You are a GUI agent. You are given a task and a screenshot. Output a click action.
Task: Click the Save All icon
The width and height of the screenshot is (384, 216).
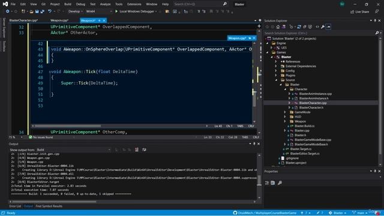pyautogui.click(x=43, y=11)
